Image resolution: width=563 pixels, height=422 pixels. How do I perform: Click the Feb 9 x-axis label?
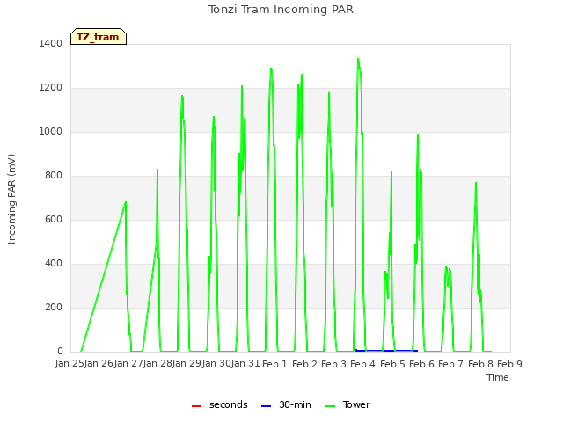[509, 364]
